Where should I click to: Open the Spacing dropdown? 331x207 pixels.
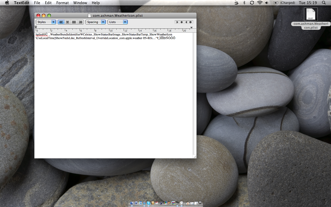click(x=95, y=22)
